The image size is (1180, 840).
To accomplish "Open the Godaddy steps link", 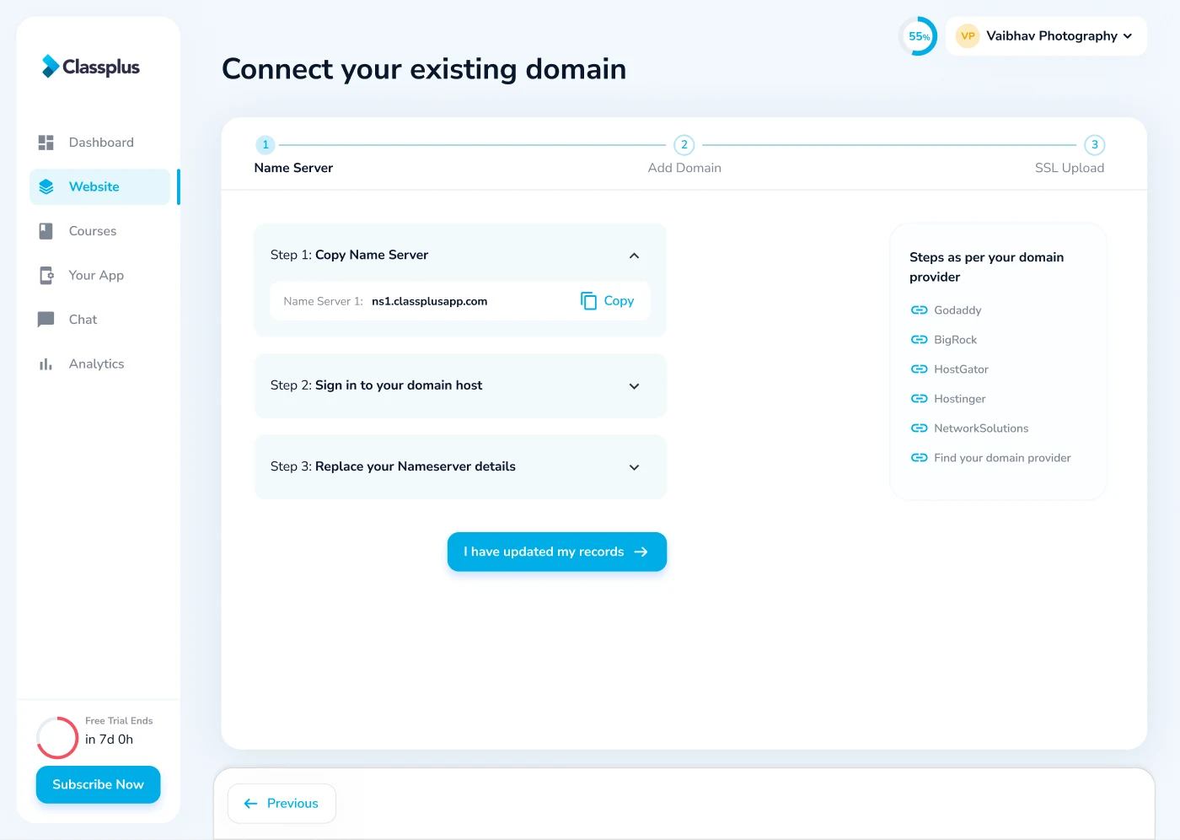I will click(957, 310).
